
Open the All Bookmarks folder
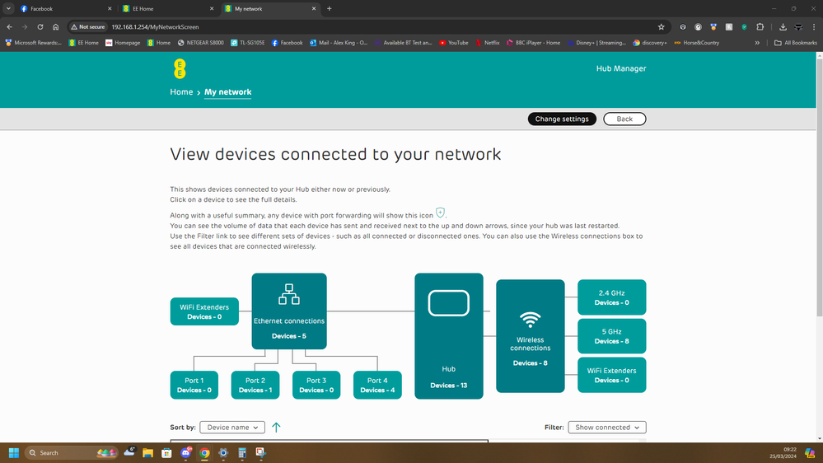(x=796, y=43)
